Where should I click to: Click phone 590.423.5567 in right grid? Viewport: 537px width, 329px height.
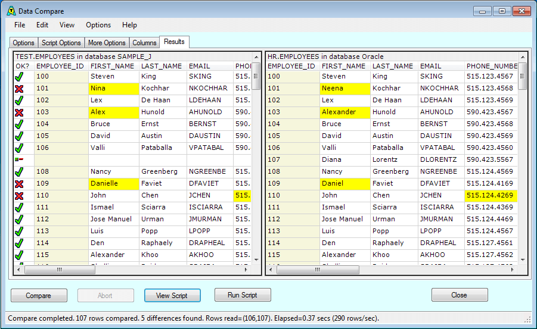(490, 159)
